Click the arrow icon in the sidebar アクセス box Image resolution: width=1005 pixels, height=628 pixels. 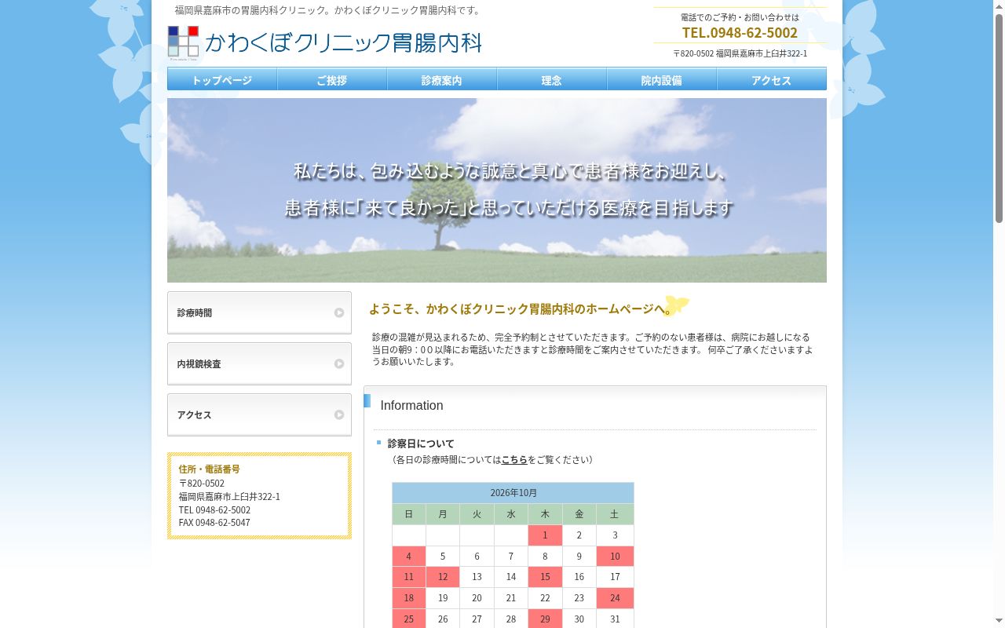pyautogui.click(x=339, y=414)
